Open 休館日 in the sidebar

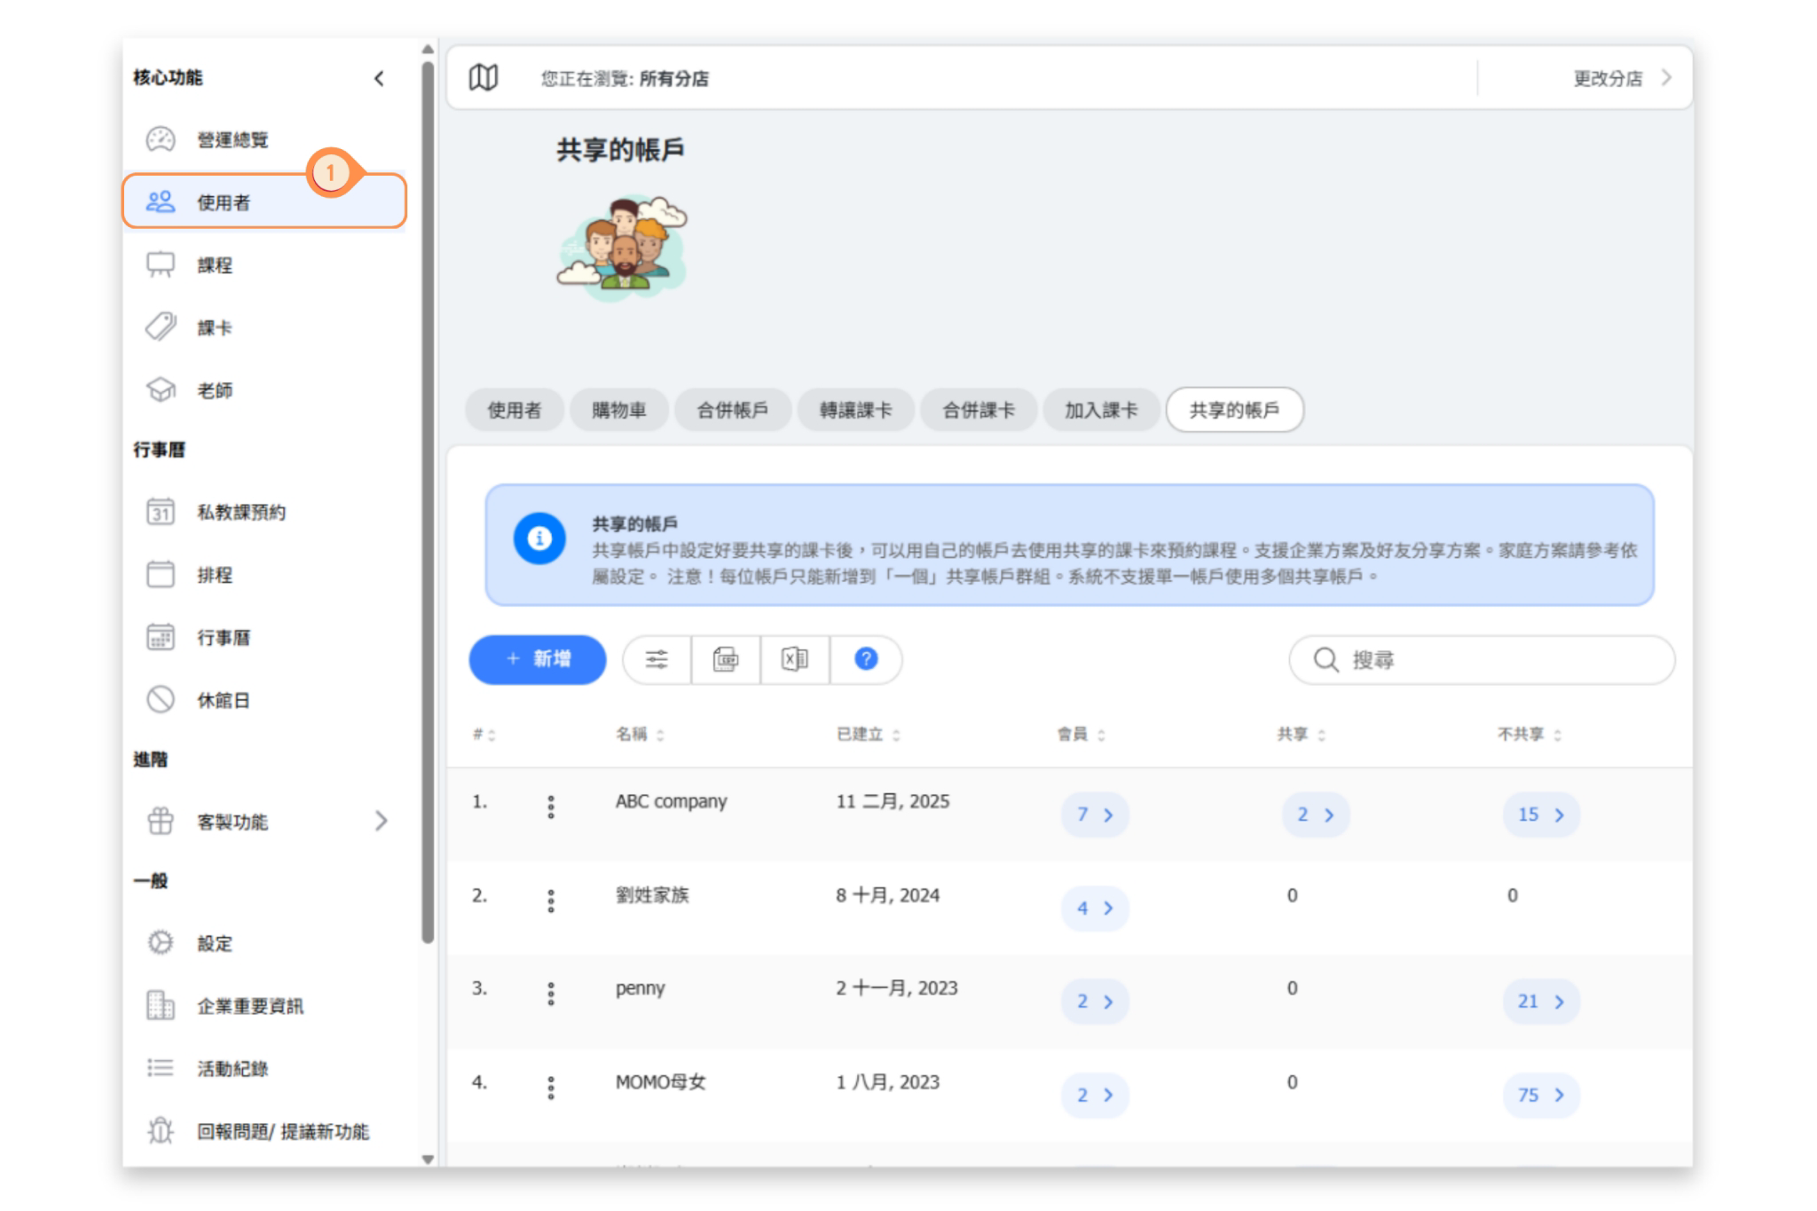click(223, 700)
